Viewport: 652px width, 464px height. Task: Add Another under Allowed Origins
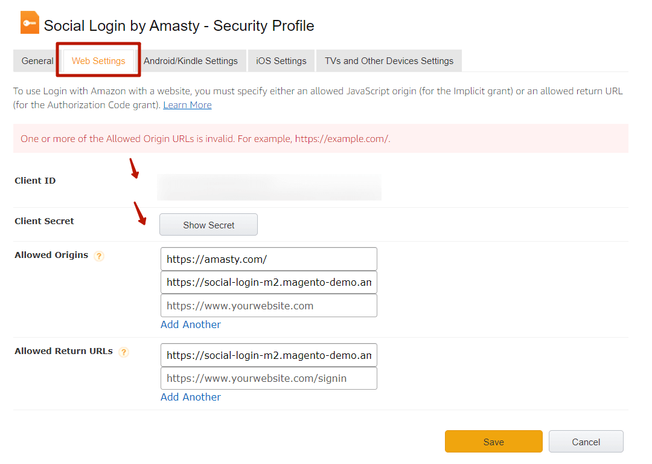pyautogui.click(x=190, y=324)
